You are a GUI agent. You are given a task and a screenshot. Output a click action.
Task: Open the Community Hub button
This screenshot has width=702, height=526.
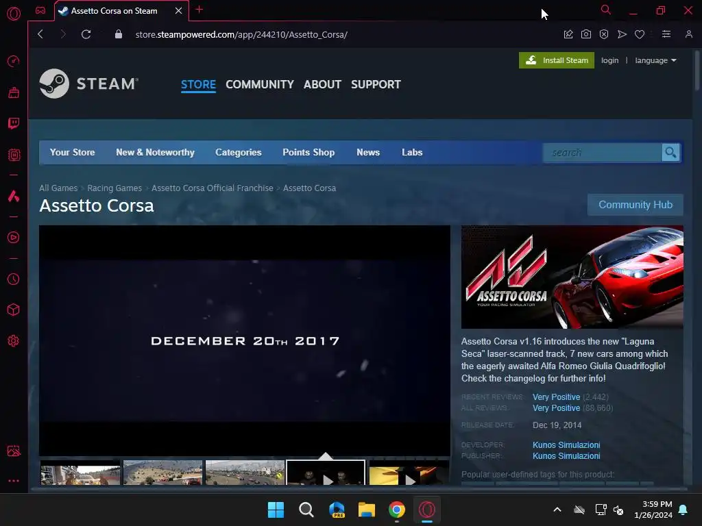[636, 205]
